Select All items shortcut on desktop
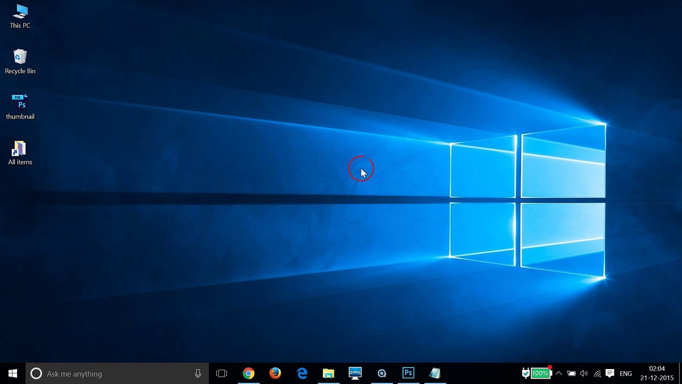682x384 pixels. [x=20, y=153]
